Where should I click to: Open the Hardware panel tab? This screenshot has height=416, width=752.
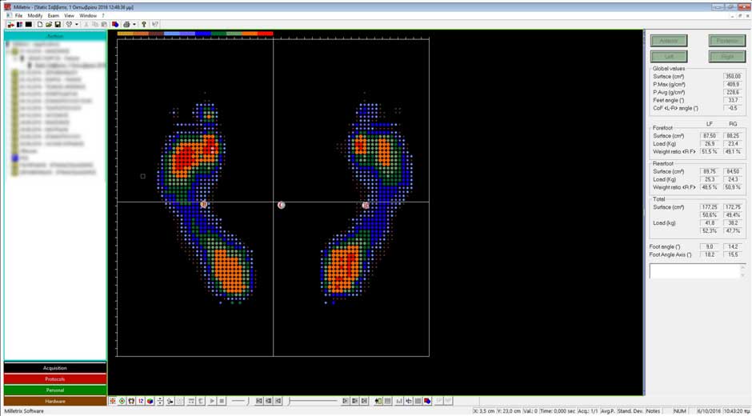coord(54,401)
